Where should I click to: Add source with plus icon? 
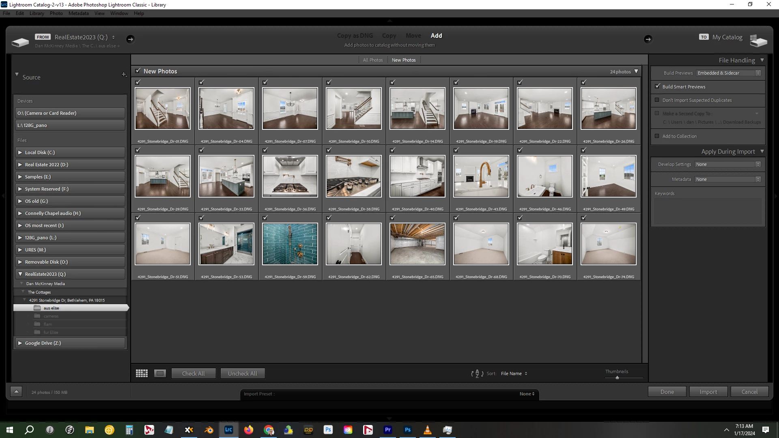(x=124, y=74)
